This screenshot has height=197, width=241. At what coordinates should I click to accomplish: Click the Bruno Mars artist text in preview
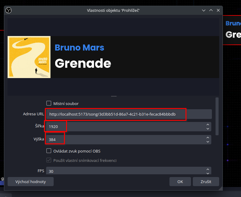[x=79, y=48]
